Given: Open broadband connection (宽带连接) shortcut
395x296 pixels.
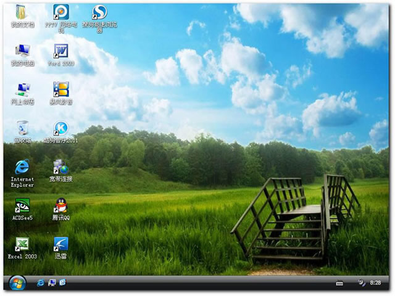Looking at the screenshot, I should [x=60, y=167].
